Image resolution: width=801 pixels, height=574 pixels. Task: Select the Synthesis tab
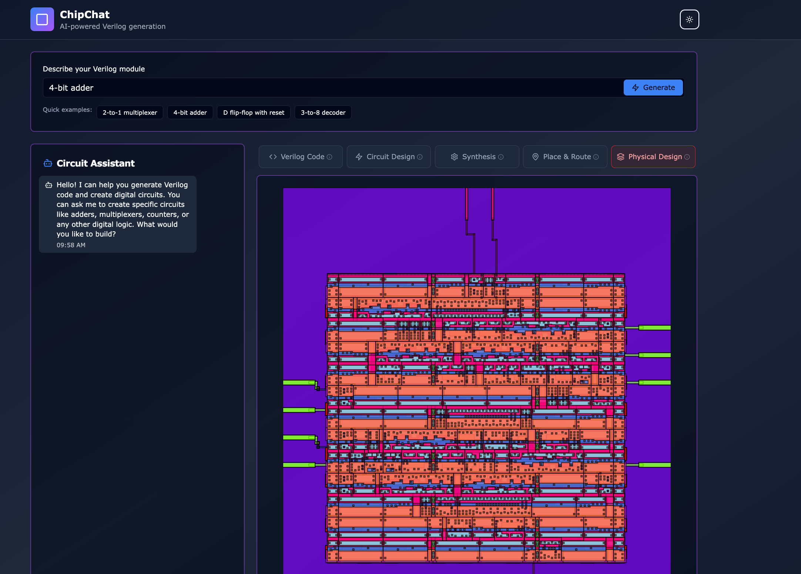pos(476,157)
